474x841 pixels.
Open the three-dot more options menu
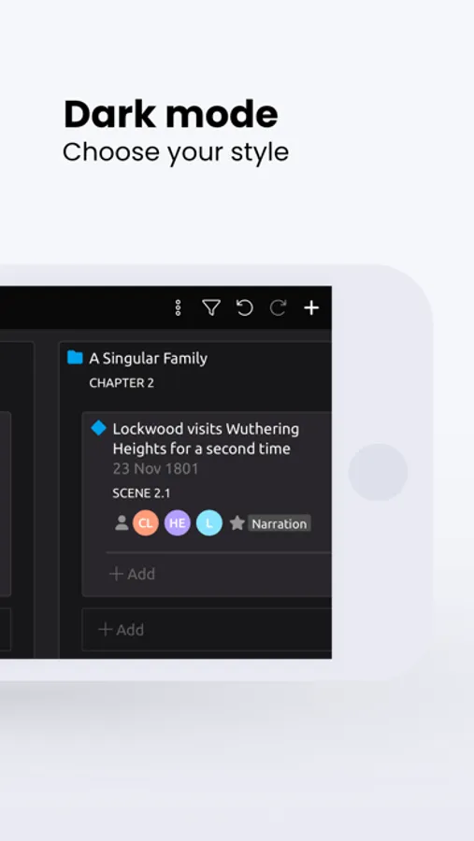click(179, 307)
